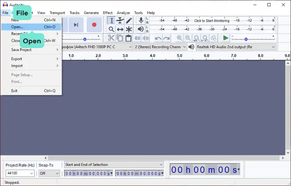Click the Undo arrow icon

[158, 38]
